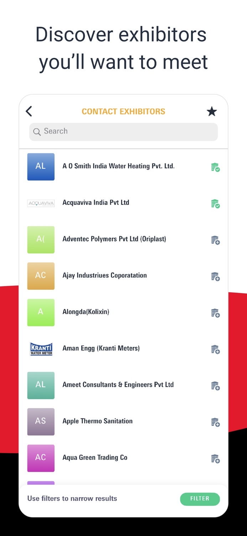The height and width of the screenshot is (536, 247).
Task: Open Acquaviva India Pvt Ltd listing
Action: (x=96, y=203)
